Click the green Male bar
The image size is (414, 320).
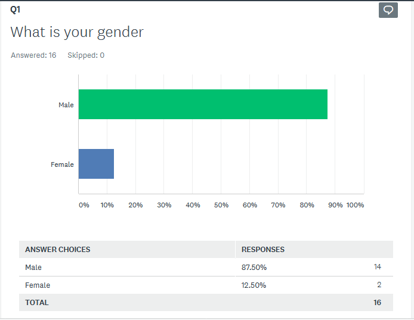pyautogui.click(x=203, y=104)
